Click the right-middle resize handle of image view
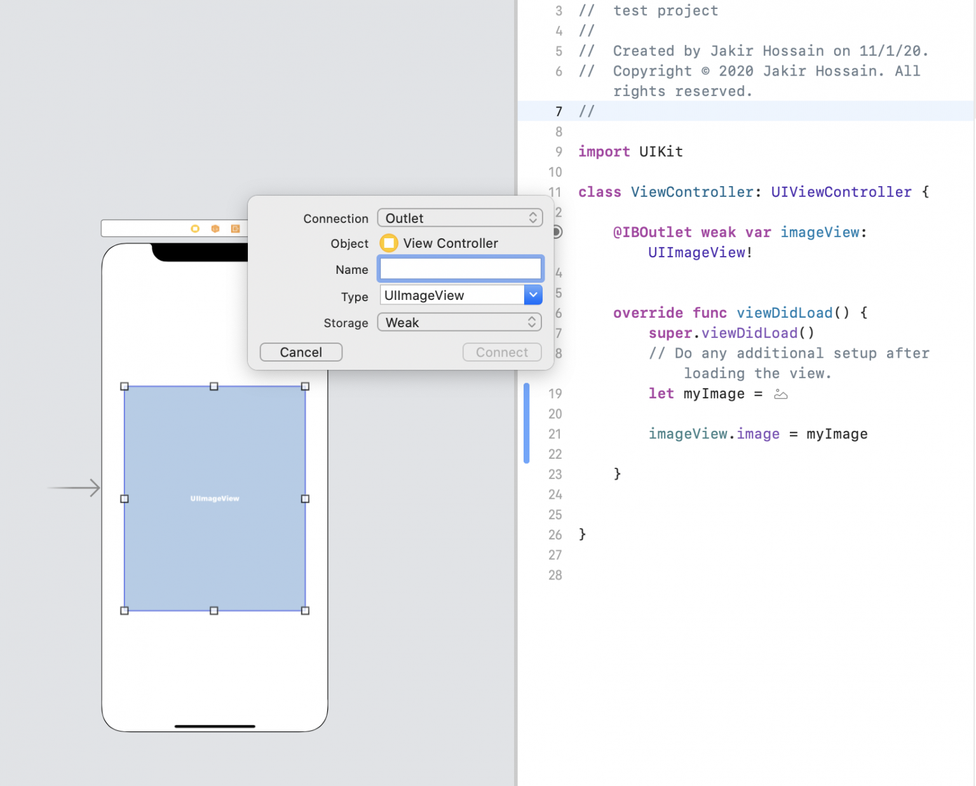The image size is (976, 786). (x=305, y=499)
